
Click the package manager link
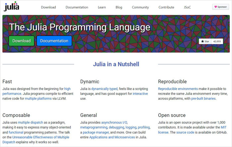[x=96, y=132]
